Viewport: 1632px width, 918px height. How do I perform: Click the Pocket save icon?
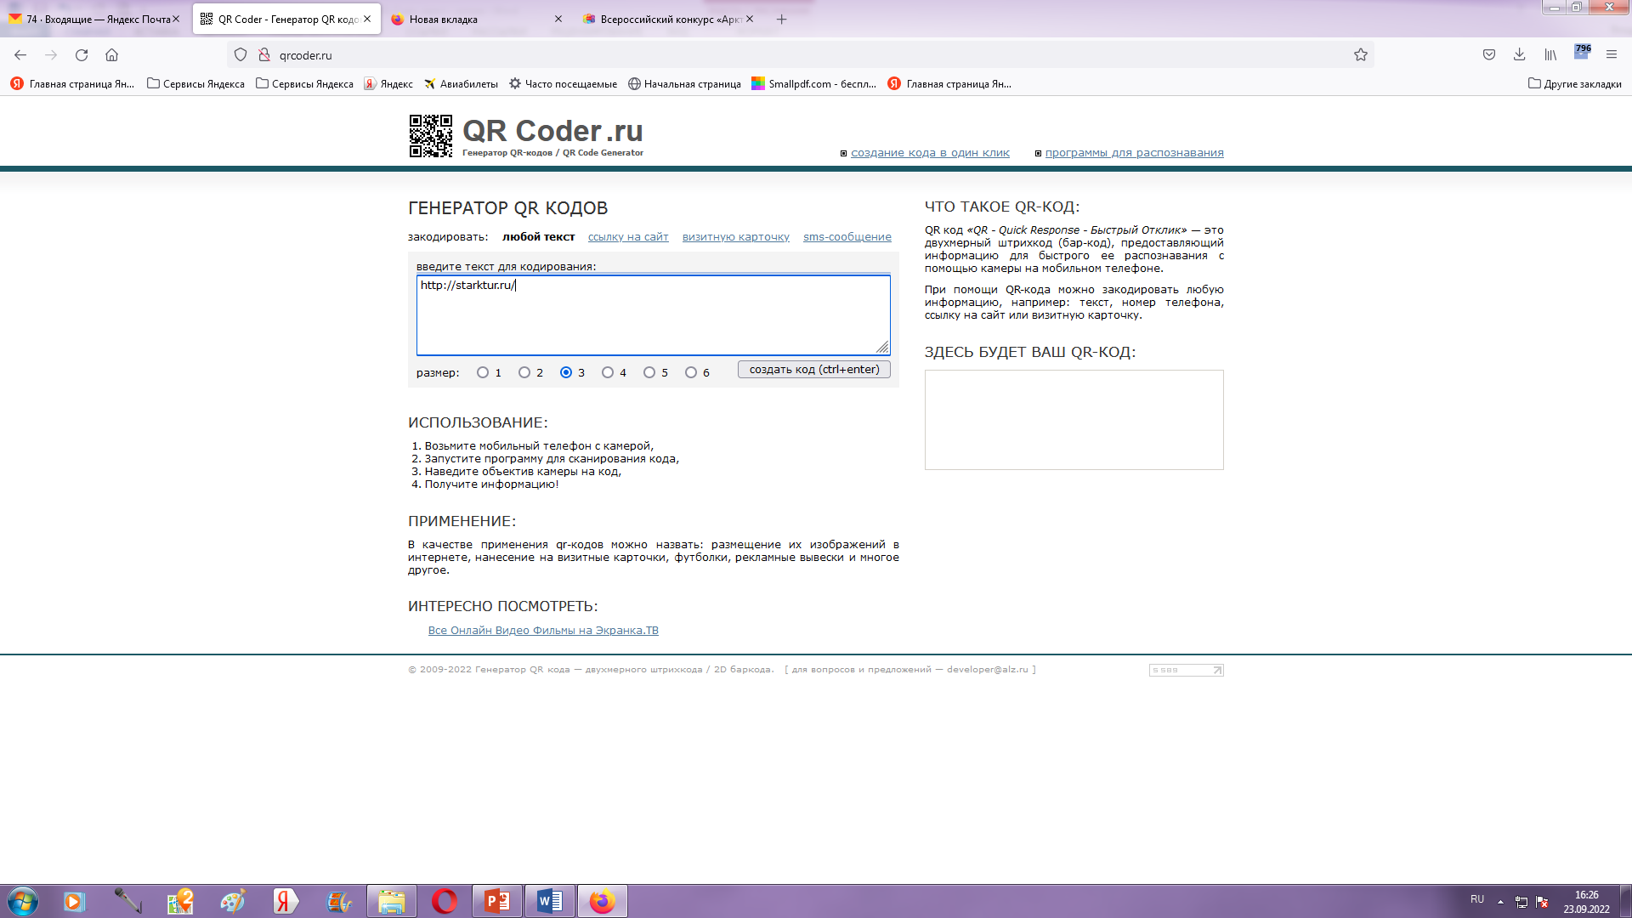(1489, 55)
